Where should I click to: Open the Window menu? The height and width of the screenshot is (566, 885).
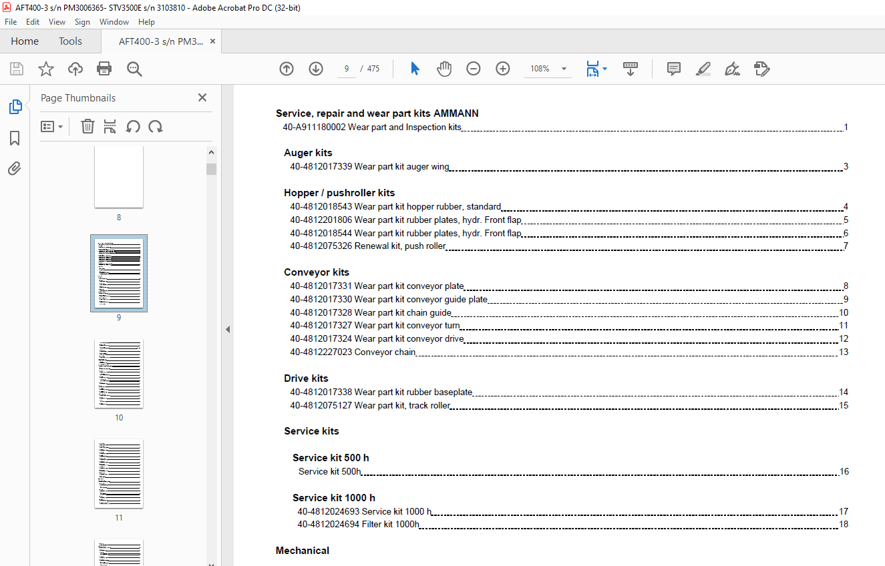pyautogui.click(x=114, y=22)
